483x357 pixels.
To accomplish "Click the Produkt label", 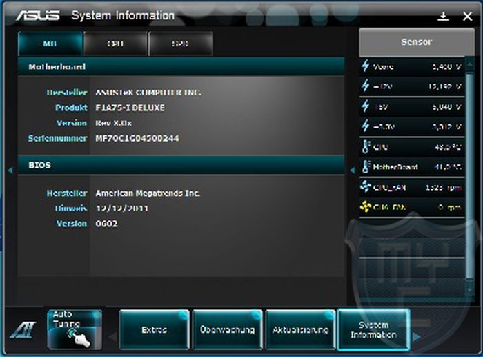I will [x=71, y=108].
